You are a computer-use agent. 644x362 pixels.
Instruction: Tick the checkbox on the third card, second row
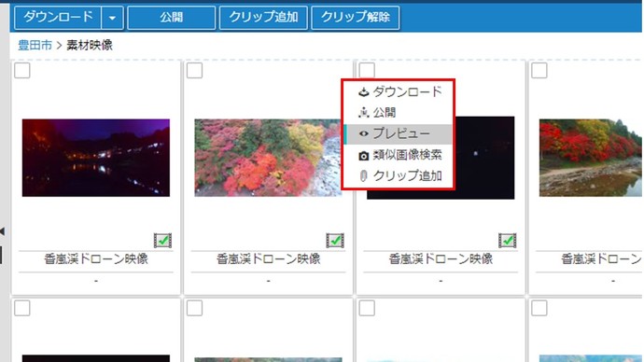[x=367, y=308]
